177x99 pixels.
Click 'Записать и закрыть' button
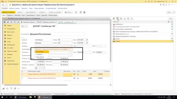pos(8,12)
